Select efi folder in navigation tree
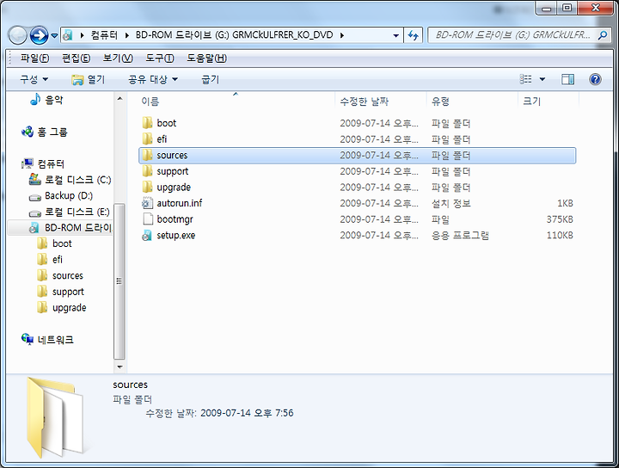 pos(50,260)
